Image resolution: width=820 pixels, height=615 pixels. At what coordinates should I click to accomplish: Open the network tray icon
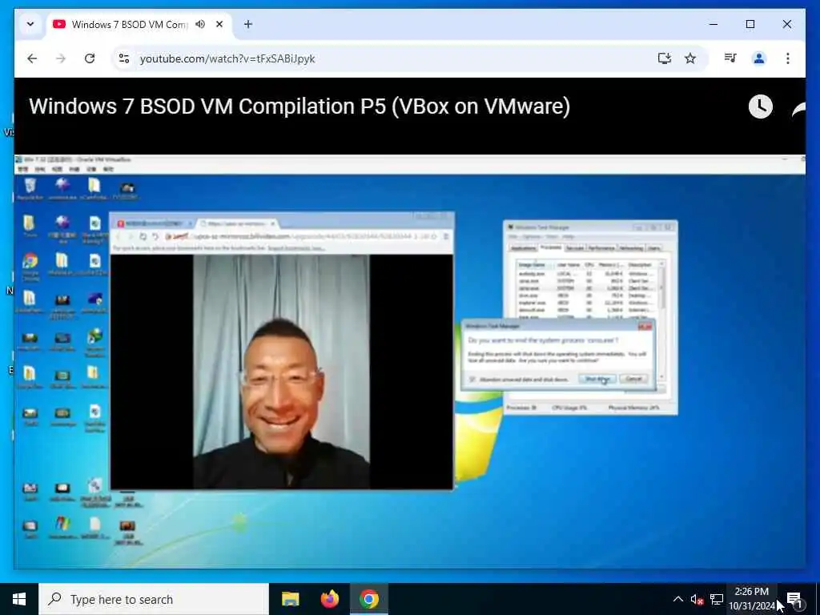[717, 599]
